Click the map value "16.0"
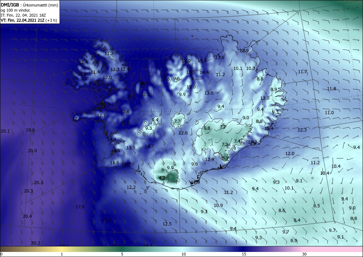 [144, 83]
